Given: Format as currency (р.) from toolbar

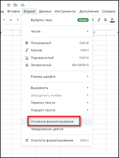Looking at the screenshot, I should pyautogui.click(x=11, y=20).
